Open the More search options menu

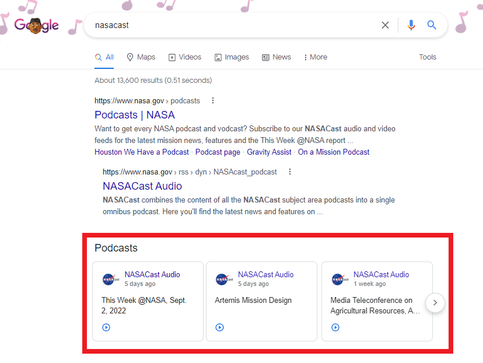pos(315,57)
